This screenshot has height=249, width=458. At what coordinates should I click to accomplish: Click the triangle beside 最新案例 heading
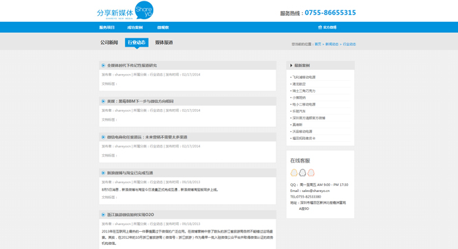[x=291, y=66]
